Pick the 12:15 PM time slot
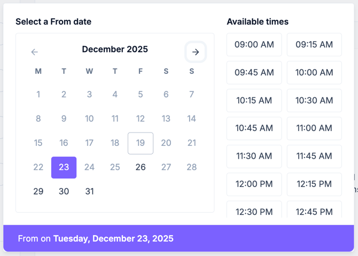Viewport: 358px width, 256px height. (x=314, y=184)
